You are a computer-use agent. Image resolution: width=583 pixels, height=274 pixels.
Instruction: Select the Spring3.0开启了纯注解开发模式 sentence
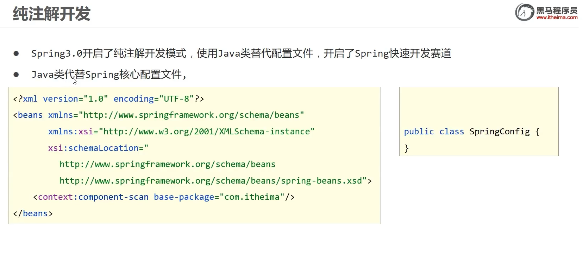109,53
